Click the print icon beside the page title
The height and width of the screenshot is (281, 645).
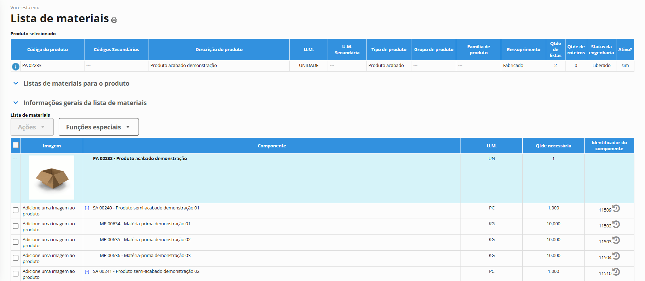tap(114, 20)
